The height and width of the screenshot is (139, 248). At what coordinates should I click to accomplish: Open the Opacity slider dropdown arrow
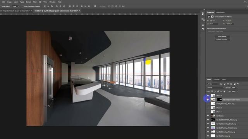[237, 88]
